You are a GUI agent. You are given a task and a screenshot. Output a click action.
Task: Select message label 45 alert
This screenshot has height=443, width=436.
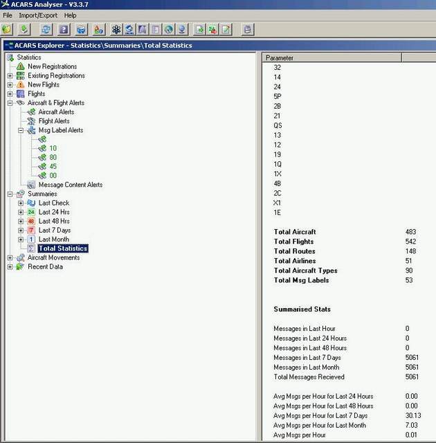(53, 166)
